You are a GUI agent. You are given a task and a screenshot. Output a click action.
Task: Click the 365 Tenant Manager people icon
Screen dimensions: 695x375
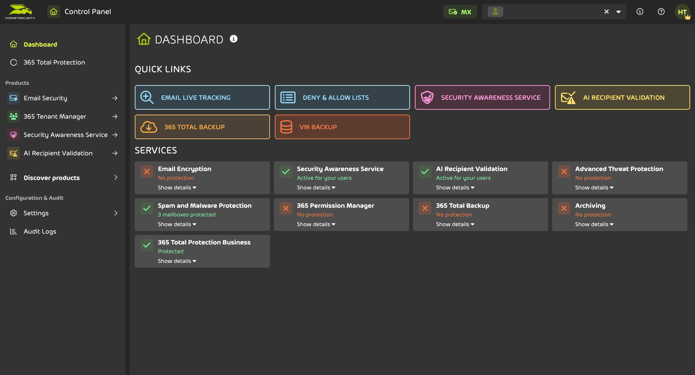(13, 116)
